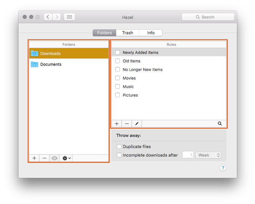This screenshot has width=255, height=204.
Task: Click the incomplete downloads number field
Action: [188, 155]
